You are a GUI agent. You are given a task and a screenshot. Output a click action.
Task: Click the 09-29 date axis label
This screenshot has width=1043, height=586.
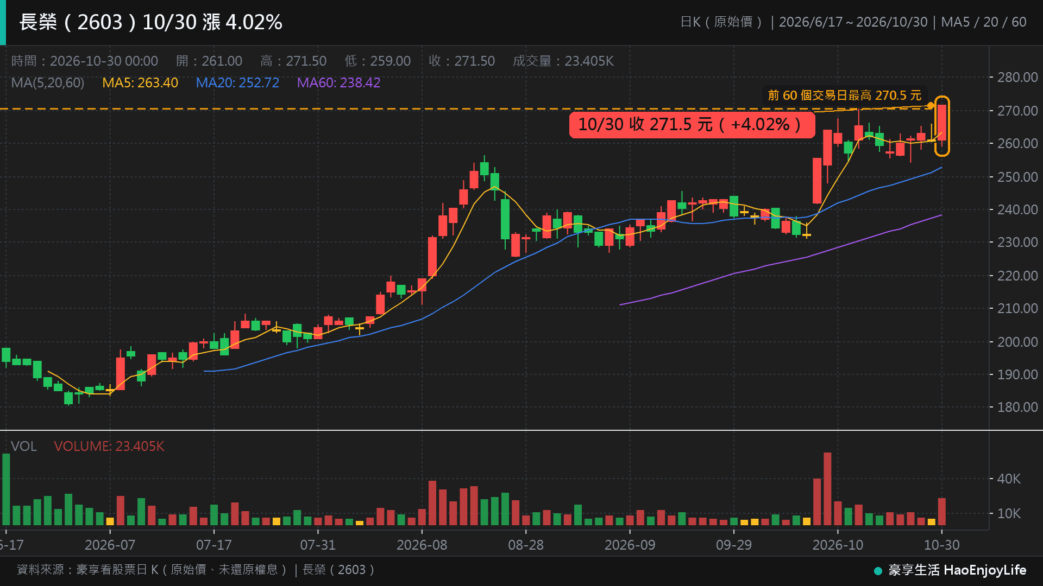pos(734,545)
